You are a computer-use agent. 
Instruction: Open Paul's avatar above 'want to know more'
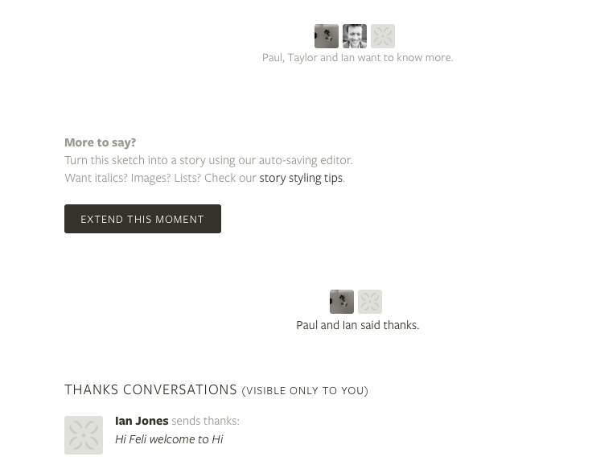(327, 36)
